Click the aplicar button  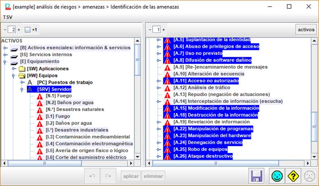pyautogui.click(x=131, y=176)
